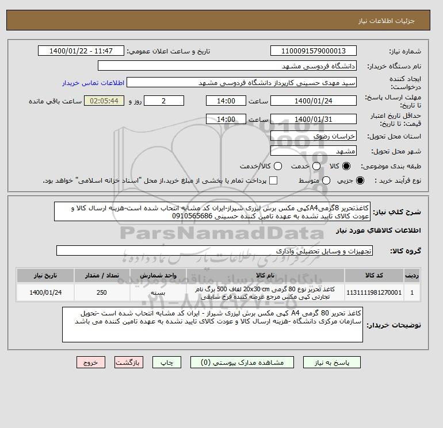The height and width of the screenshot is (428, 443).
Task: Click the ردیف column header
Action: [412, 275]
